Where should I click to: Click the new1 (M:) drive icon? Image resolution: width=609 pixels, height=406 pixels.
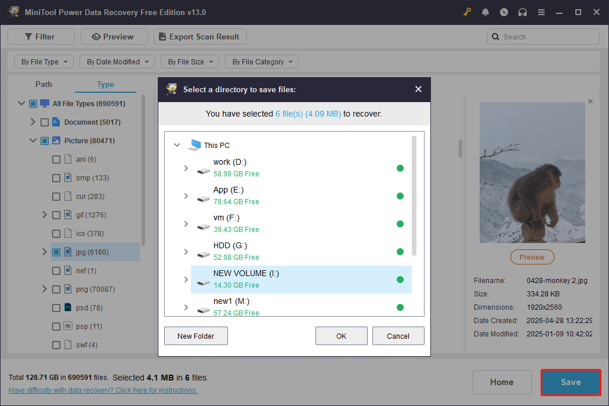[203, 310]
